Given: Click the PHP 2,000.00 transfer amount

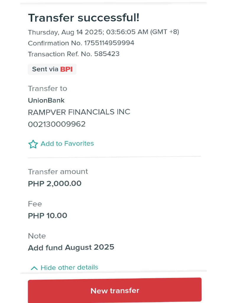Looking at the screenshot, I should (x=55, y=183).
